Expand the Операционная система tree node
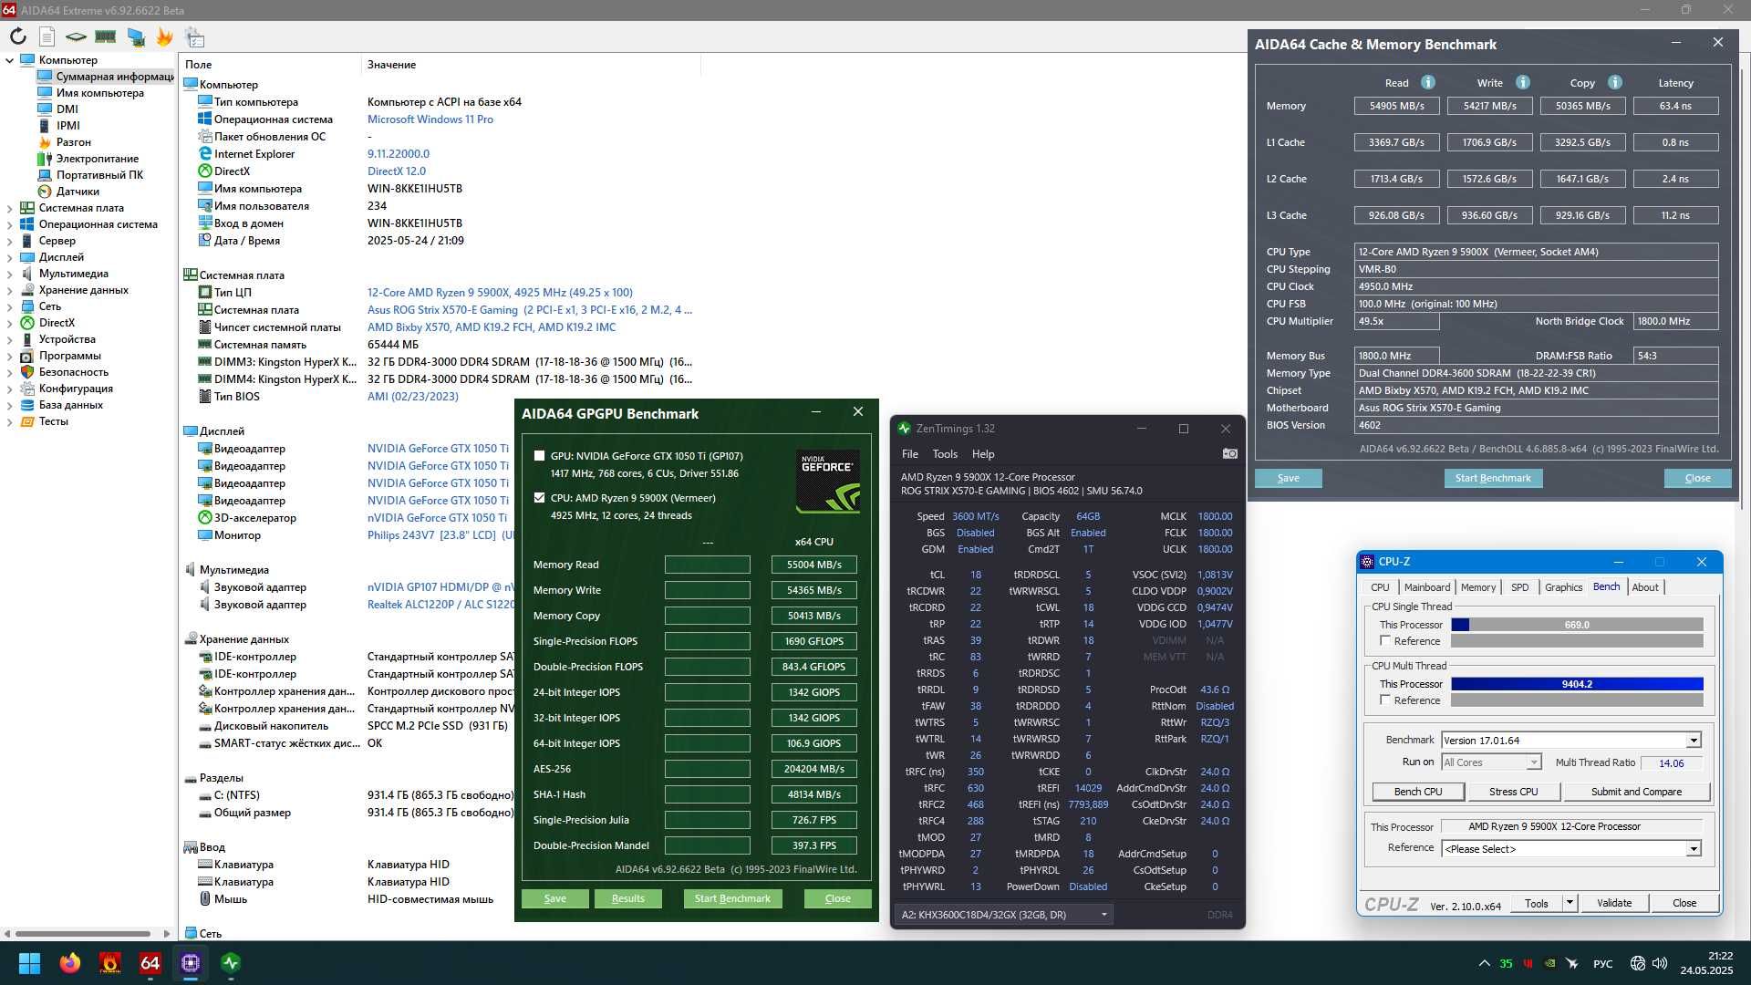Viewport: 1751px width, 985px height. click(10, 224)
